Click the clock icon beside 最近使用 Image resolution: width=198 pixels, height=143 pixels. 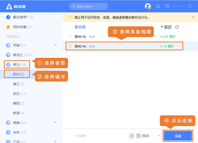(8, 17)
